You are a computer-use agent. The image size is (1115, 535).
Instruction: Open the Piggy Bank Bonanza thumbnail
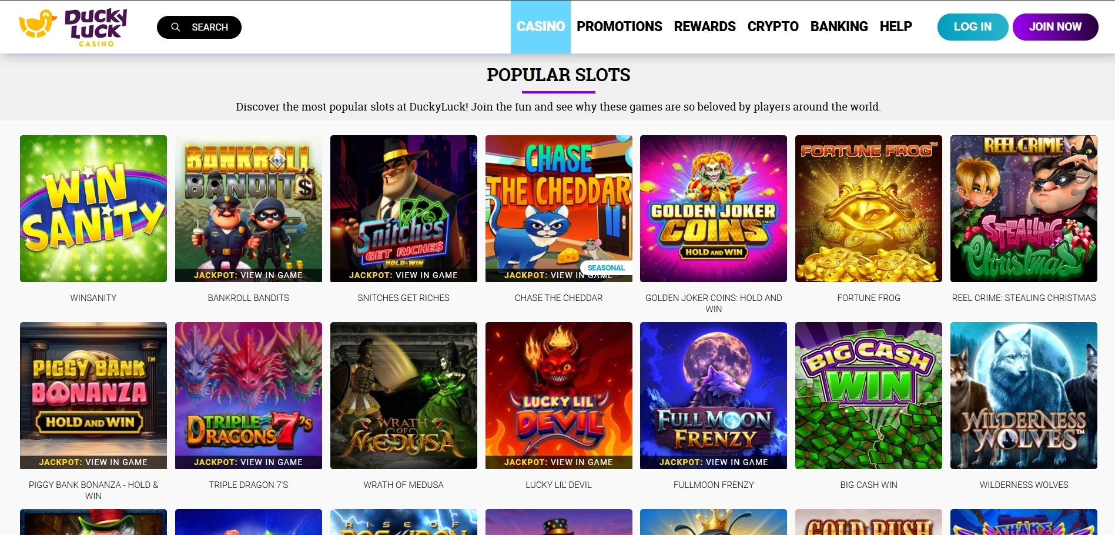tap(93, 396)
